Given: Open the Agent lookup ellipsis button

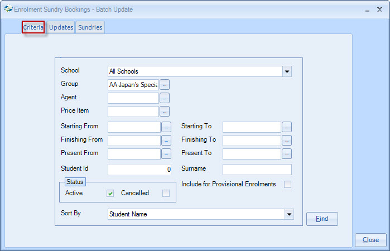Looking at the screenshot, I should pyautogui.click(x=164, y=98).
